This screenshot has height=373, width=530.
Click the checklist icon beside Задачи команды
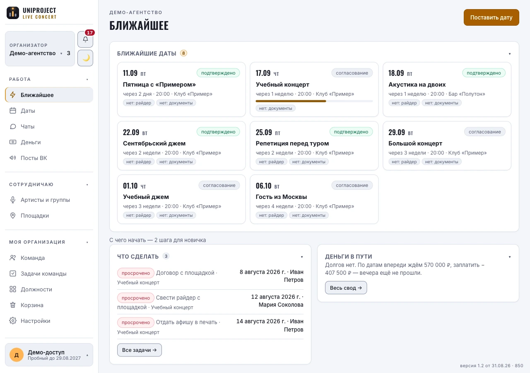[13, 274]
